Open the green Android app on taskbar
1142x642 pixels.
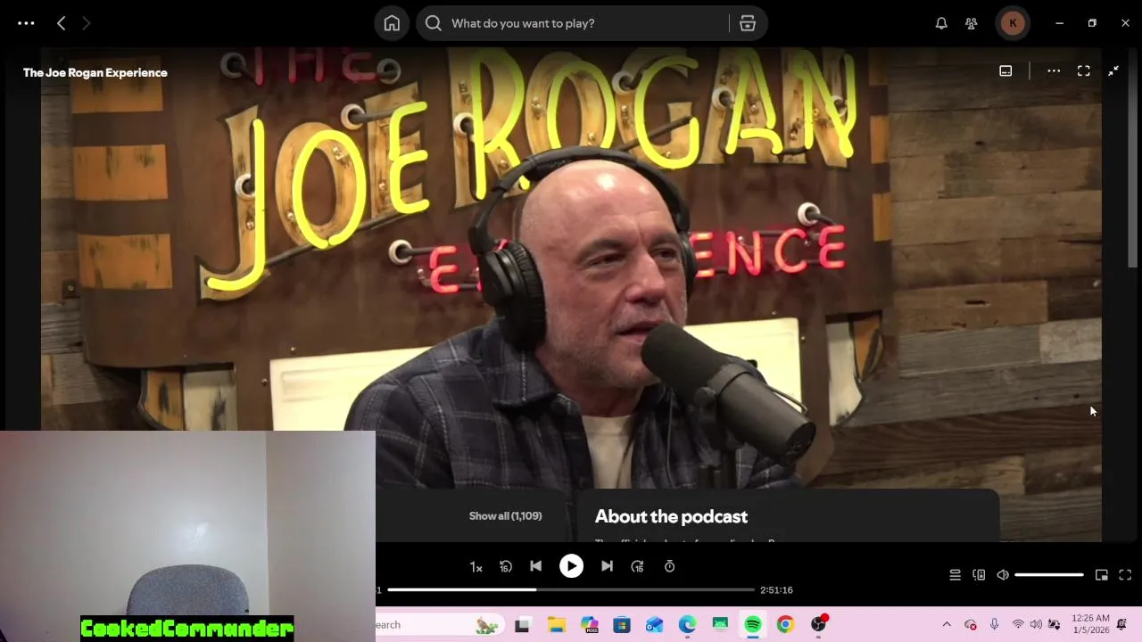click(720, 625)
